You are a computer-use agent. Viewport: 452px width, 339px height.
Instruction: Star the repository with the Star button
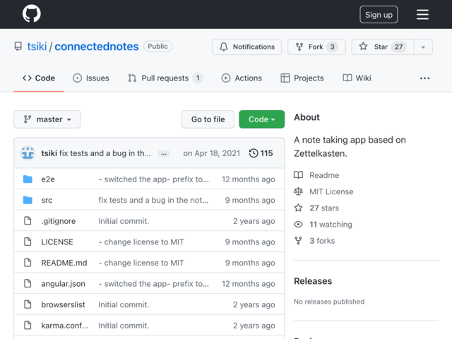tap(383, 47)
